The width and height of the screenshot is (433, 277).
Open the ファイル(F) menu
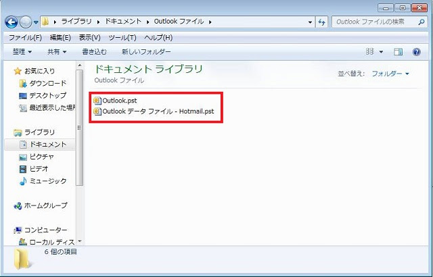click(26, 37)
